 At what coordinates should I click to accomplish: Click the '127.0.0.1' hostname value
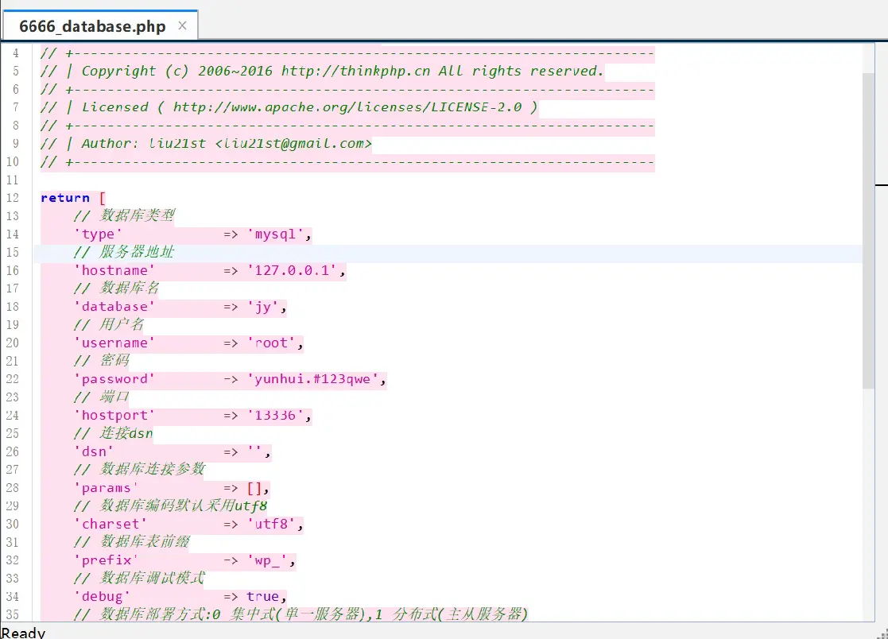[x=292, y=270]
